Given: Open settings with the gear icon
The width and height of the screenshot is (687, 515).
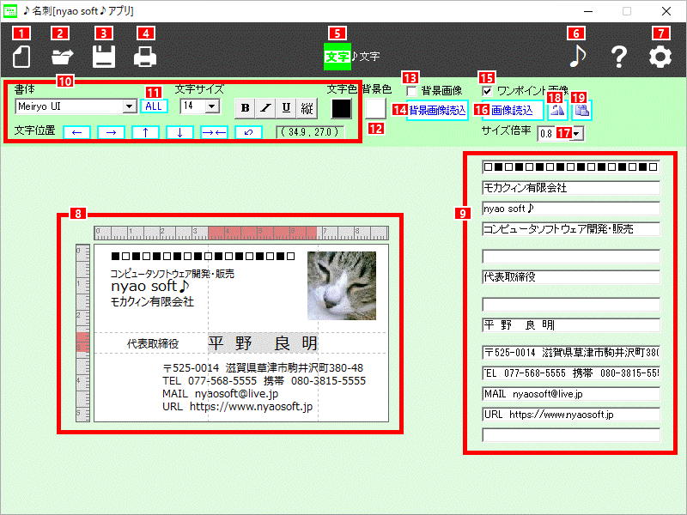Looking at the screenshot, I should [660, 57].
